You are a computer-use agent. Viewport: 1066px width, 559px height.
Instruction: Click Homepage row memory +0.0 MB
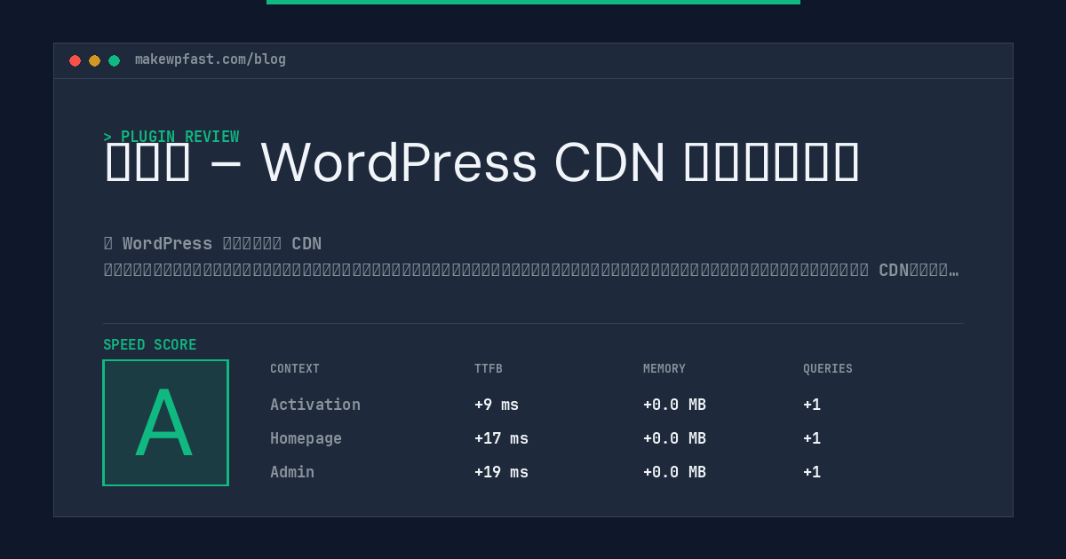click(674, 438)
